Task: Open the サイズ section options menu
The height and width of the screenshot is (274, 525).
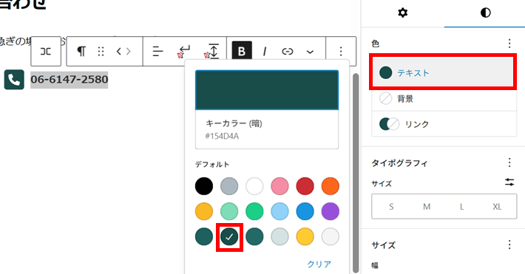Action: [x=509, y=244]
